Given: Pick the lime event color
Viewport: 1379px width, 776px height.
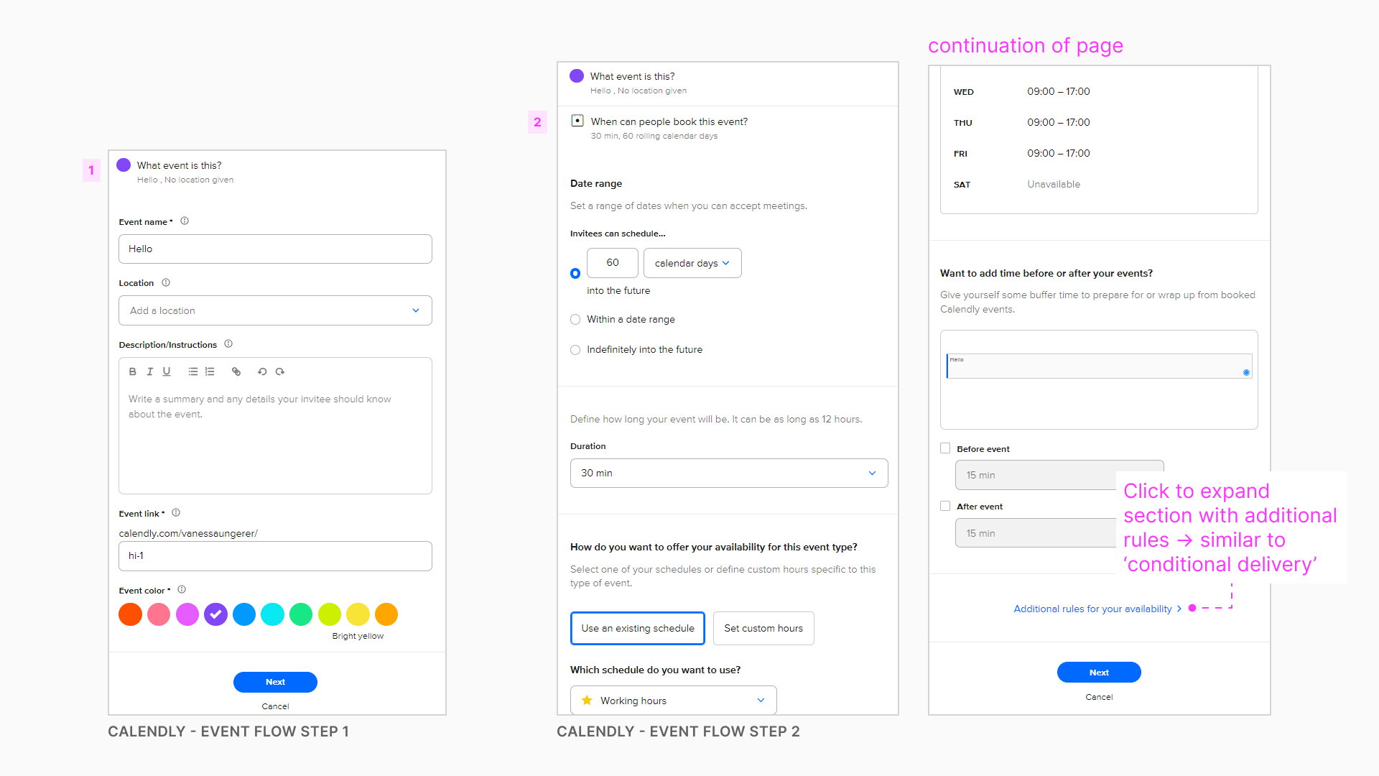Looking at the screenshot, I should point(330,614).
